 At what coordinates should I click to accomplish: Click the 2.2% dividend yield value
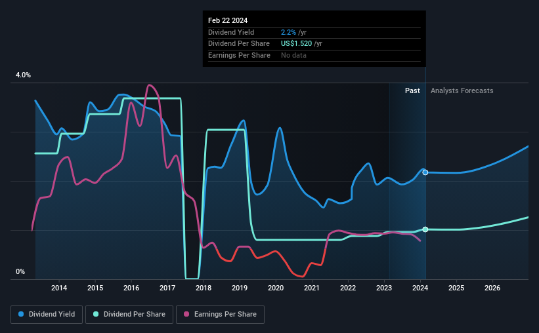click(288, 32)
